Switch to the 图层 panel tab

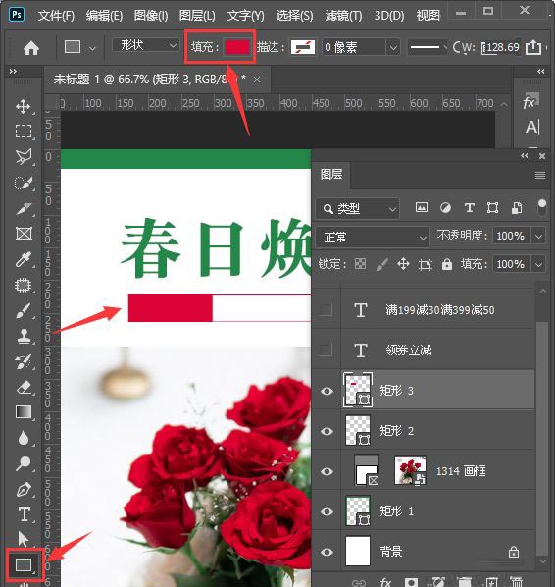point(331,175)
